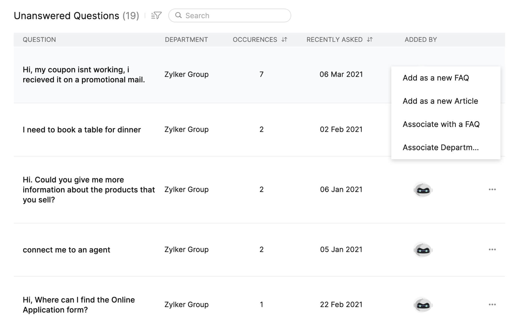Viewport: 516px width, 325px height.
Task: Sort by Recently Asked using the arrows icon
Action: 370,40
